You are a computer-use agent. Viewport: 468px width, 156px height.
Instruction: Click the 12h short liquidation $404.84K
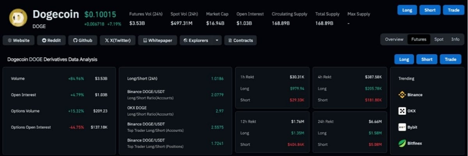(x=296, y=144)
